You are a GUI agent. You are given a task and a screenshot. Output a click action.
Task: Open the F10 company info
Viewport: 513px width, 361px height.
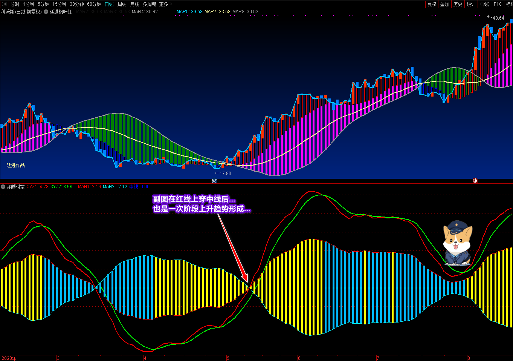coord(498,4)
